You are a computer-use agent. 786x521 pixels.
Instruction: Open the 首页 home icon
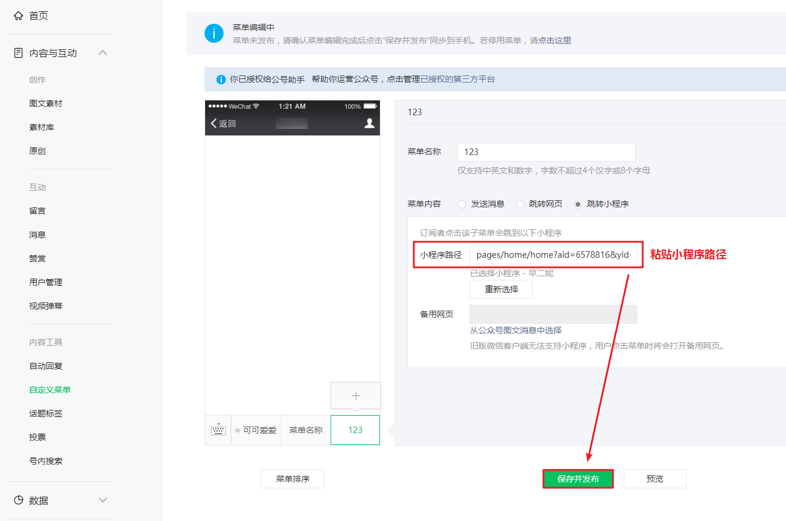click(x=18, y=15)
